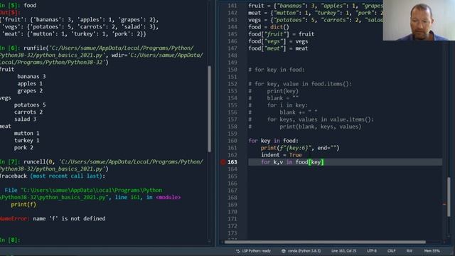Click 'pork 2' in console output
Image resolution: width=455 pixels, height=256 pixels.
click(23, 147)
